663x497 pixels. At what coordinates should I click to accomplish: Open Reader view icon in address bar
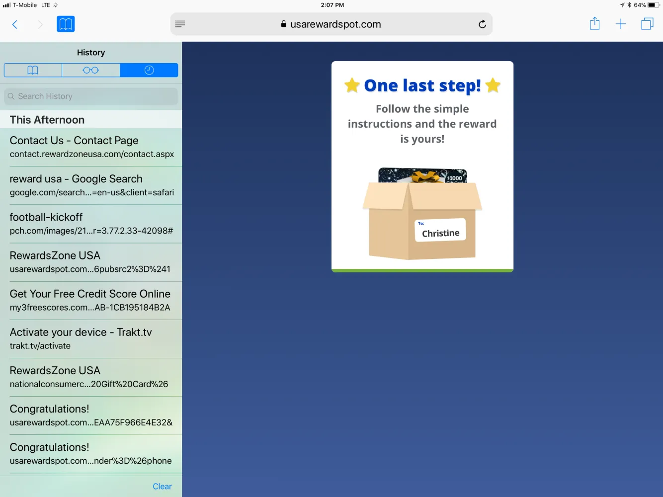point(180,24)
